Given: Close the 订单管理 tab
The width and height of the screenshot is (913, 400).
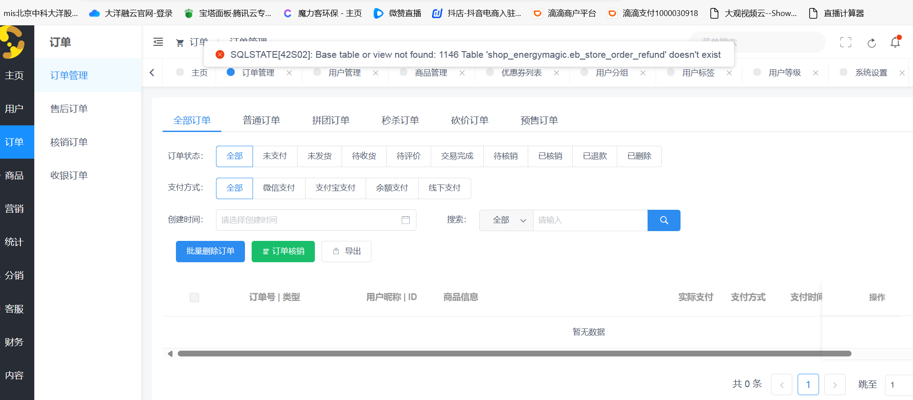Looking at the screenshot, I should 289,73.
